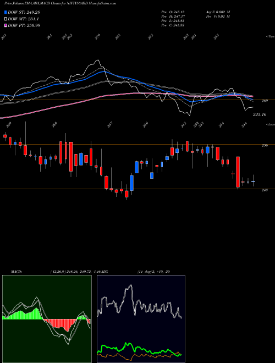Click the MACD: panel heading
The width and height of the screenshot is (275, 363).
(x=16, y=271)
